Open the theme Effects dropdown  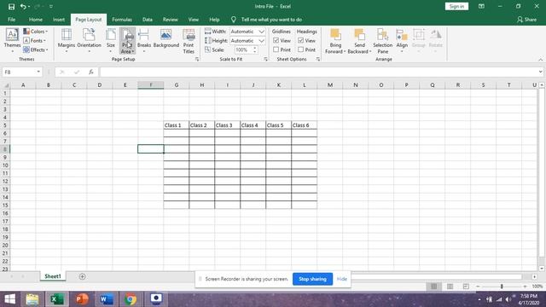36,49
